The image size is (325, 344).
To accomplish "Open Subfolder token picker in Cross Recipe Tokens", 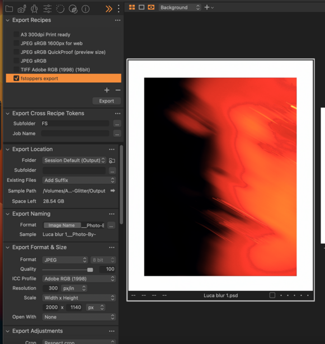I will point(117,124).
